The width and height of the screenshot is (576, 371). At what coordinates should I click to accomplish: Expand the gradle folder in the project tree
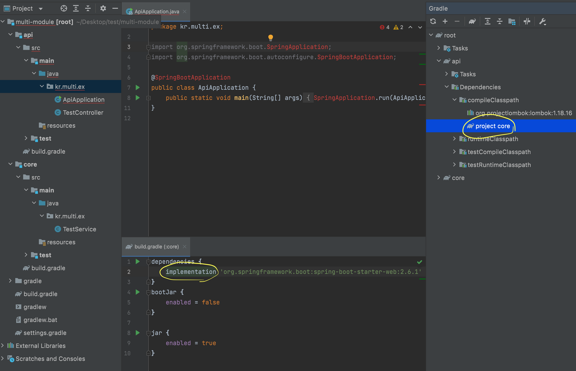10,281
